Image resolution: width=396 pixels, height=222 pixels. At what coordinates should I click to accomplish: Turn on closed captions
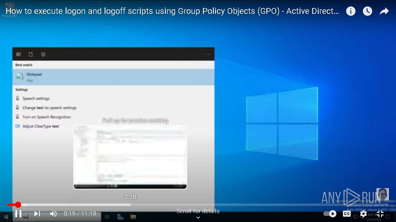pyautogui.click(x=347, y=214)
